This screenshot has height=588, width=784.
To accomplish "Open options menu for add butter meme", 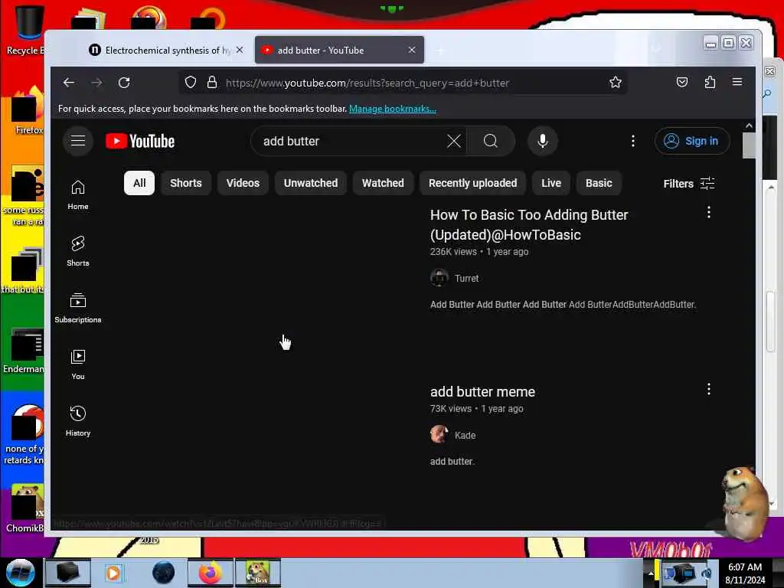I will 708,390.
